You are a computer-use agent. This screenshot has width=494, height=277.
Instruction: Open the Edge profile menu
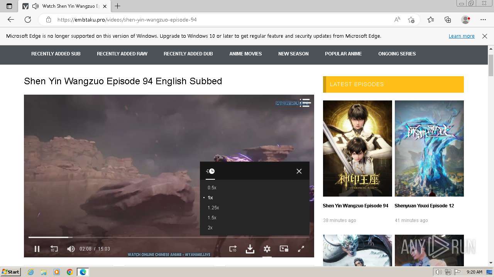(465, 20)
